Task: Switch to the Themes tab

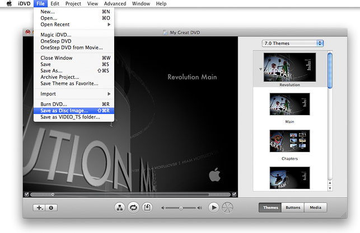Action: [x=270, y=207]
